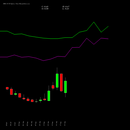Click the 03 Aug date axis label
The image size is (130, 130).
(19, 124)
